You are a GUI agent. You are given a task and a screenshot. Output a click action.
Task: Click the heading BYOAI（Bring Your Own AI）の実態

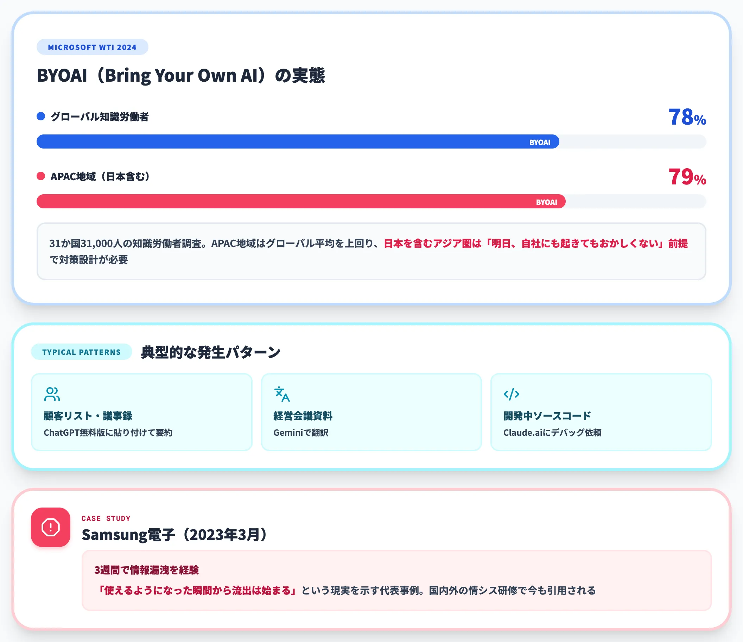181,75
